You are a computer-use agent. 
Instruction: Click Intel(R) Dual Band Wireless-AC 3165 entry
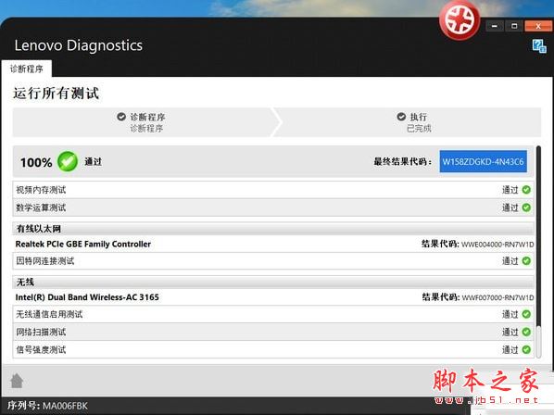[87, 297]
